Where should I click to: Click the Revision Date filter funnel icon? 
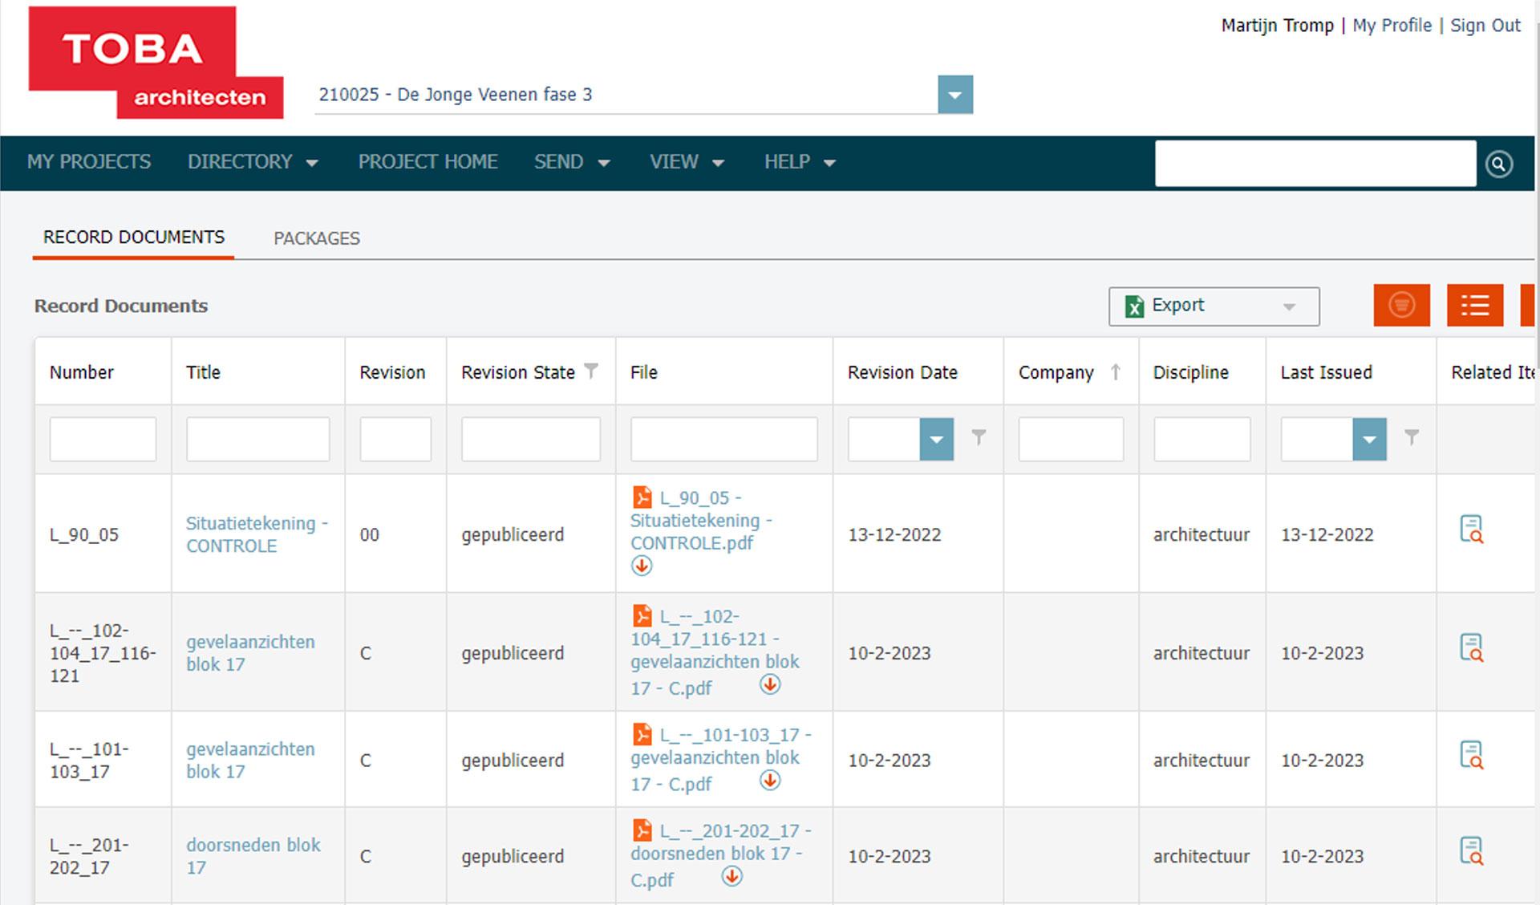979,437
